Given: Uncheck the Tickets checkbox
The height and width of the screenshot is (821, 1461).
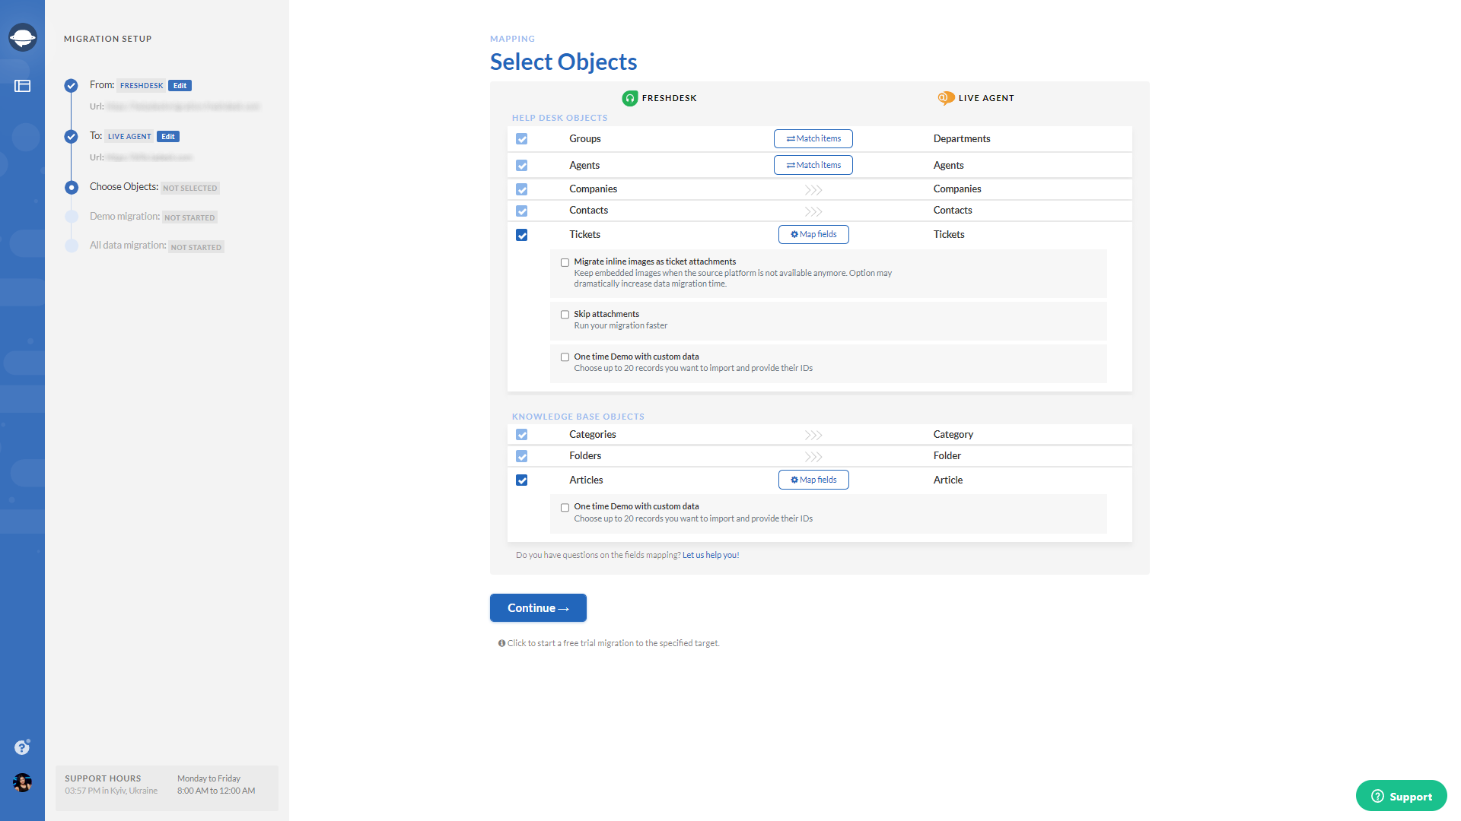Looking at the screenshot, I should point(521,235).
